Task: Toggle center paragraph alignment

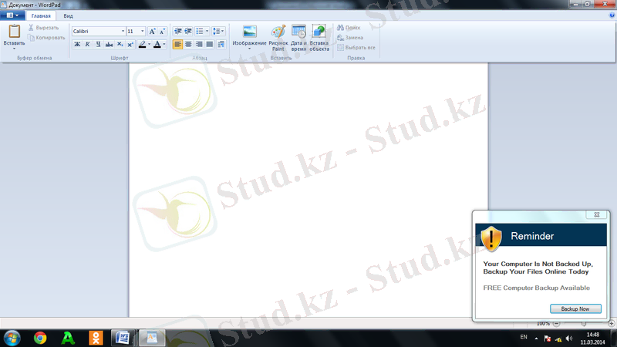Action: click(189, 45)
